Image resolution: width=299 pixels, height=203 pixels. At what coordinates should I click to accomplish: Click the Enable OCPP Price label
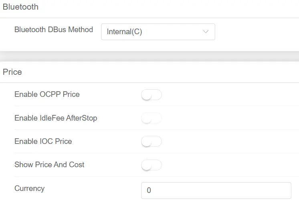click(47, 94)
